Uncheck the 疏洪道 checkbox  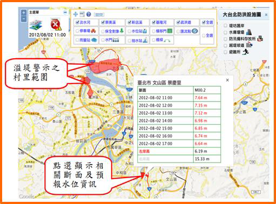tap(178, 22)
